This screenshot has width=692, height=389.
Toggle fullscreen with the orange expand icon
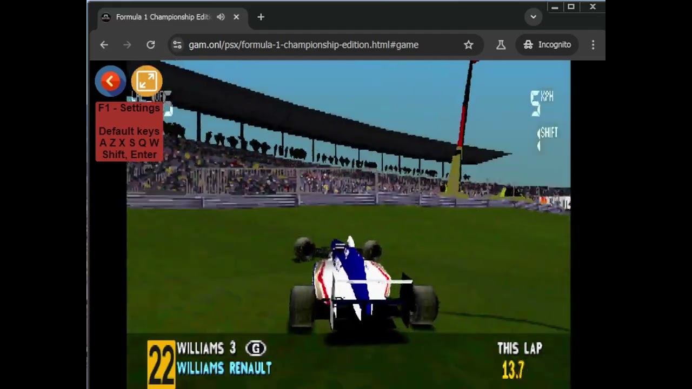[x=147, y=81]
